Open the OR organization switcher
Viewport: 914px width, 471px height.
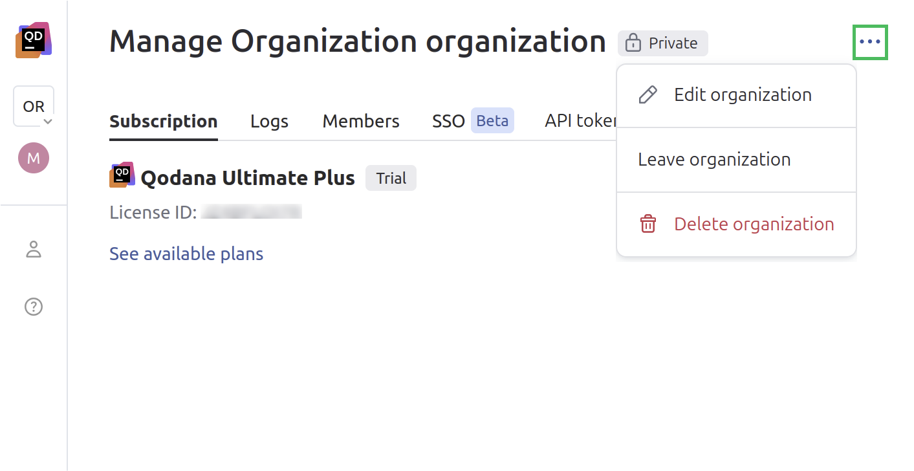coord(32,105)
